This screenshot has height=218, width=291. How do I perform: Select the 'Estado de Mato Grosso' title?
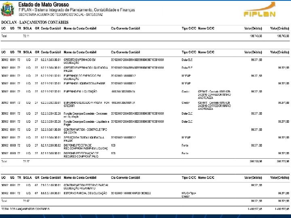44,4
